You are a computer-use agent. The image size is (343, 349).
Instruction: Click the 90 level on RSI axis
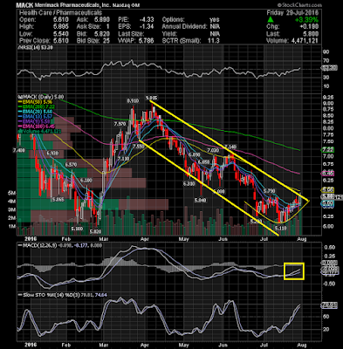tap(326, 51)
